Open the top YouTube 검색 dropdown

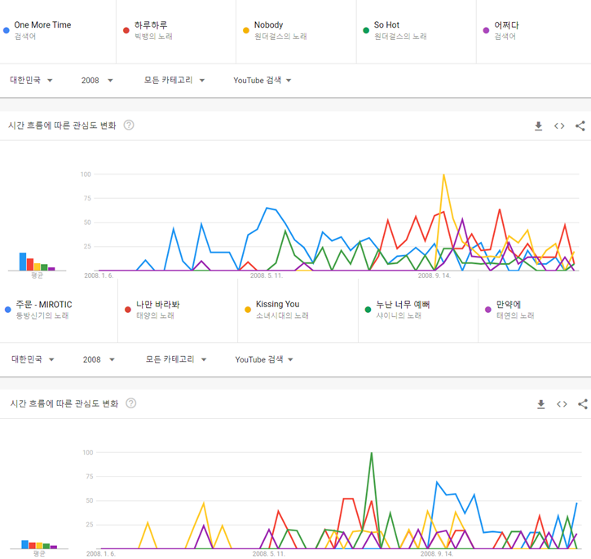tap(262, 80)
